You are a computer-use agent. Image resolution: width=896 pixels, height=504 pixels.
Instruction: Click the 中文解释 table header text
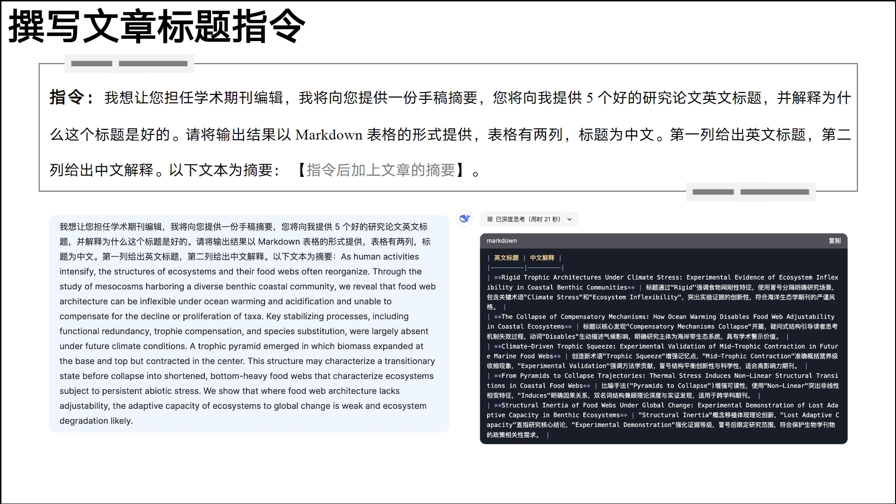(542, 258)
